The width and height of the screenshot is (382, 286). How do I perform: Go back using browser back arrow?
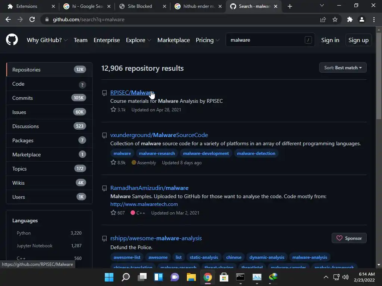(x=8, y=19)
